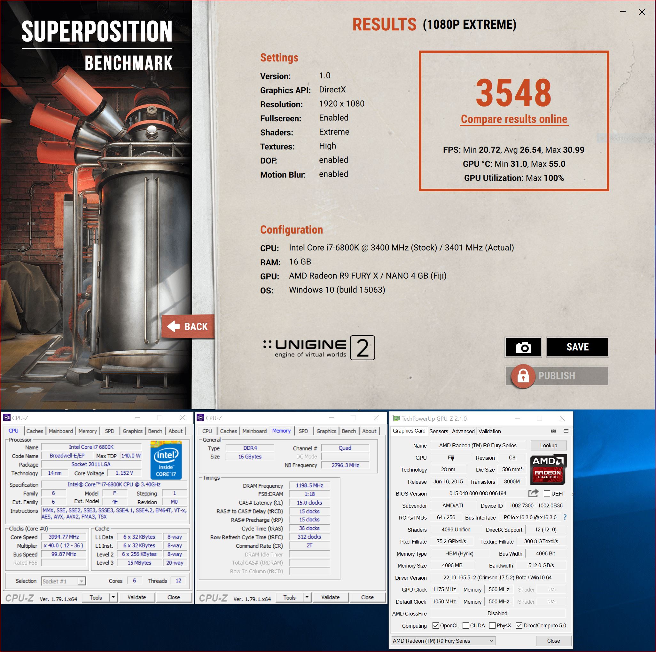
Task: Click the Core Speed 3994.77 MHz value
Action: click(64, 537)
